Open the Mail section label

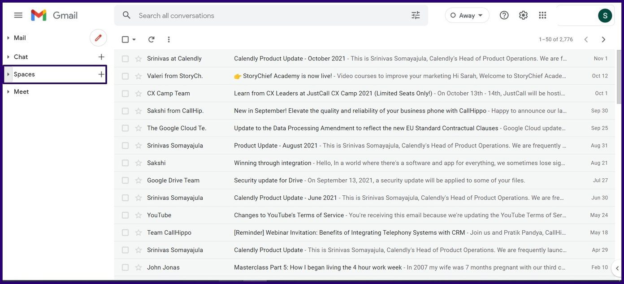click(x=20, y=38)
